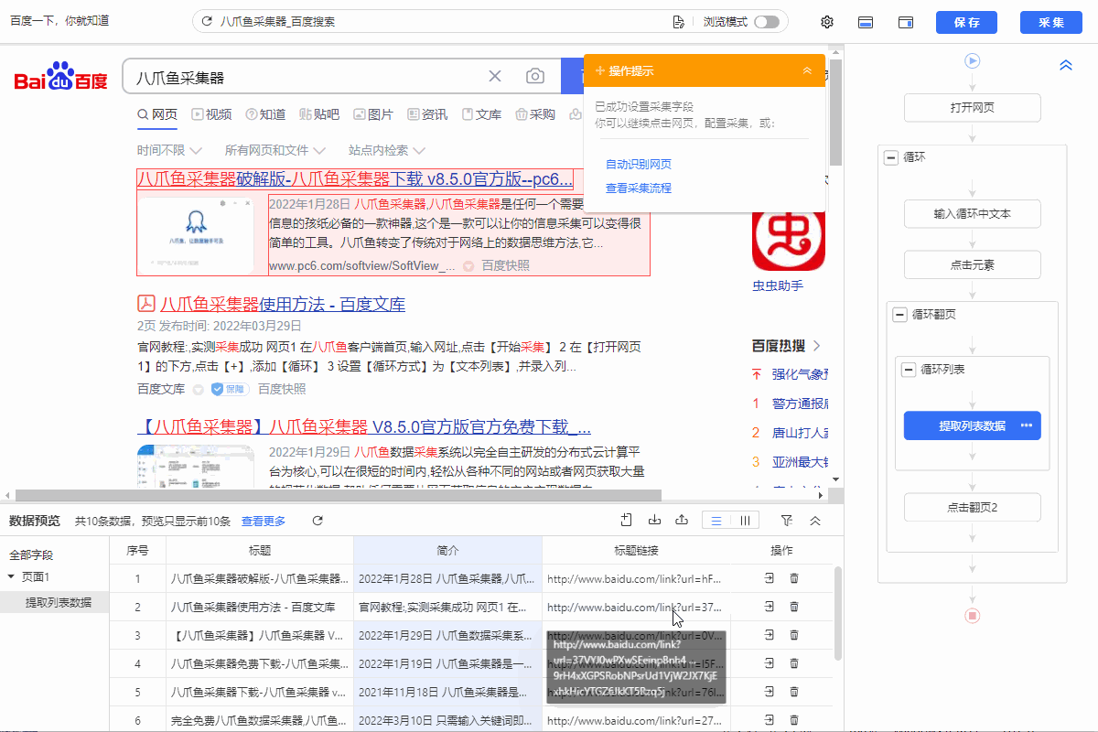Screen dimensions: 1098x732
Task: Open the data filter funnel icon
Action: click(x=787, y=521)
